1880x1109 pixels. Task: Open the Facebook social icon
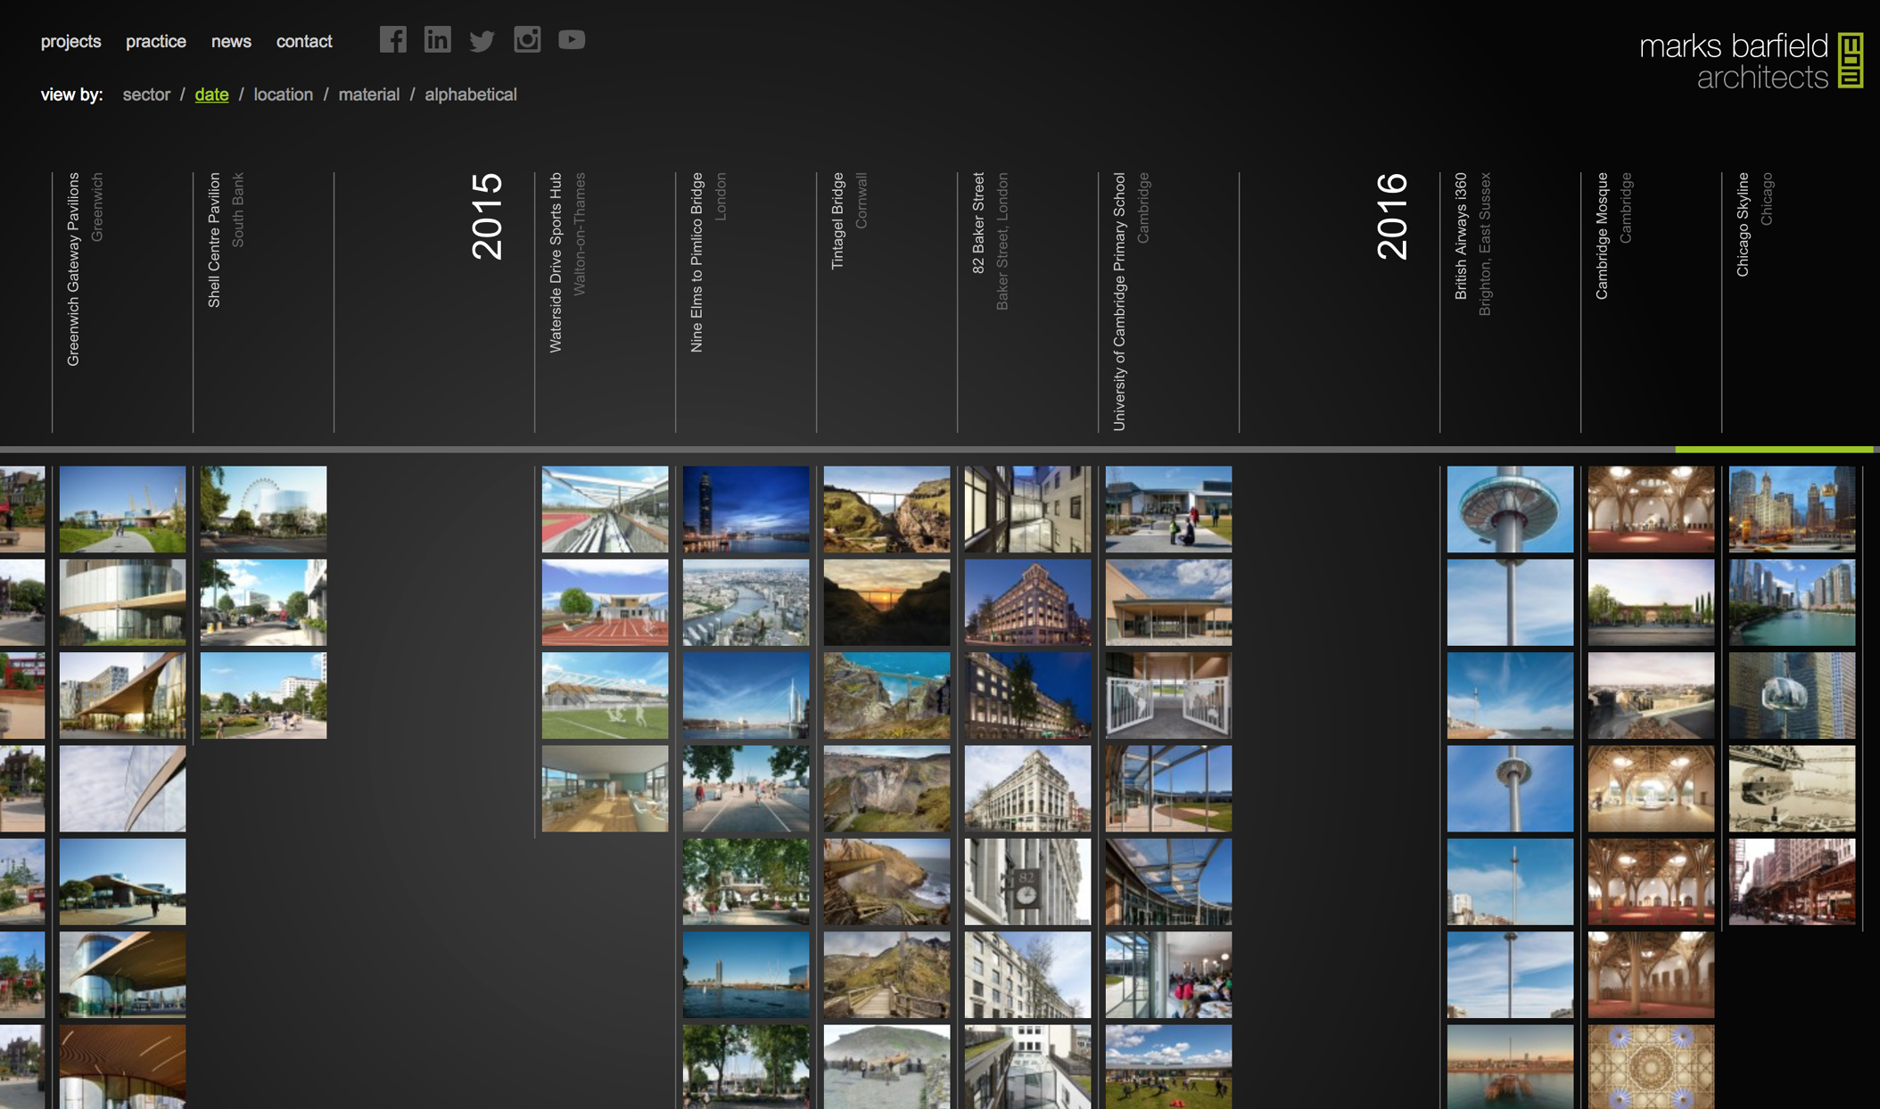pos(392,40)
